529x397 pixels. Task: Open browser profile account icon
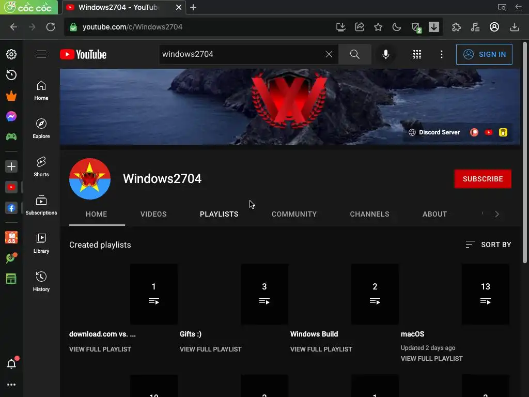click(x=494, y=27)
